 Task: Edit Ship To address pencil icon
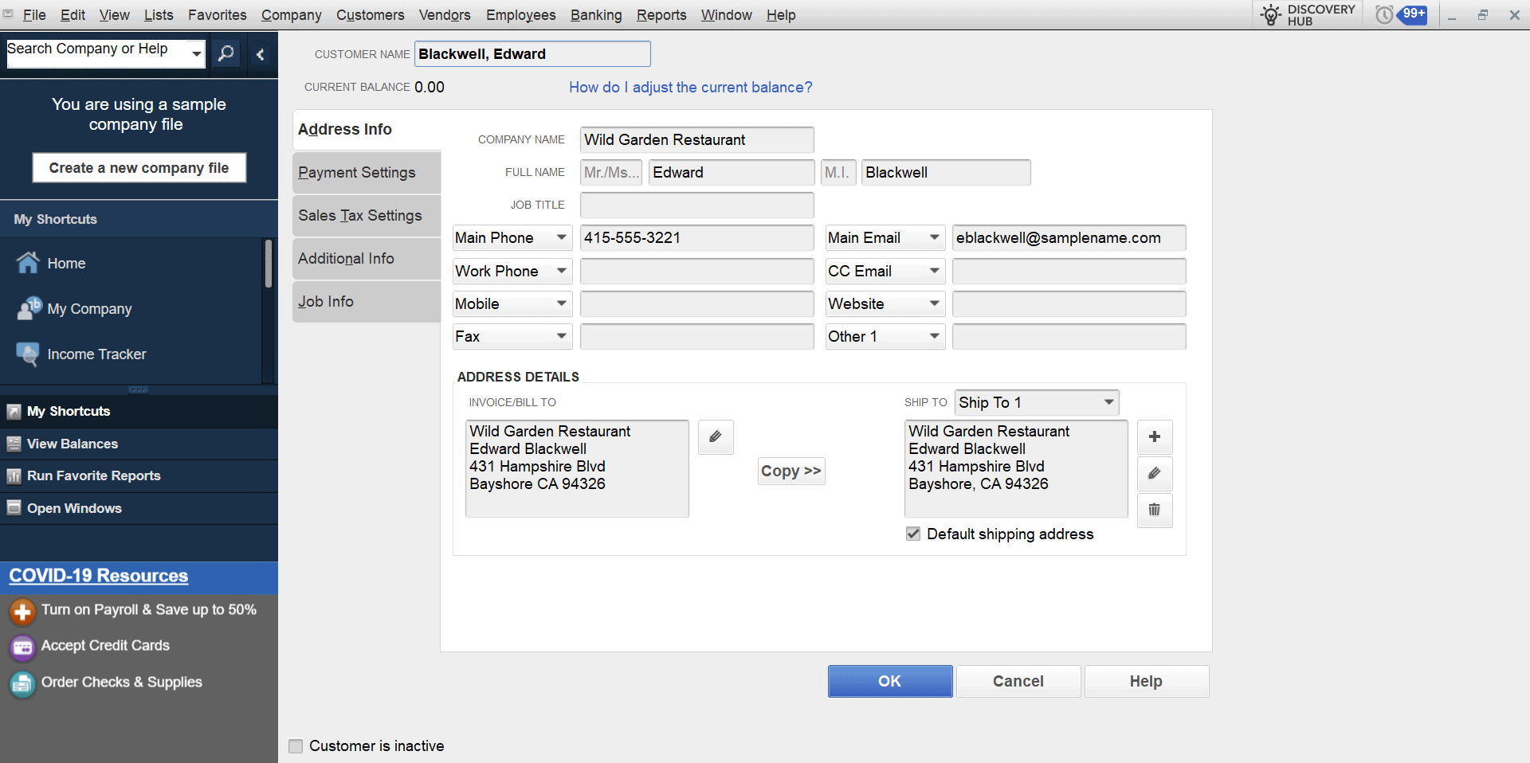[x=1155, y=473]
